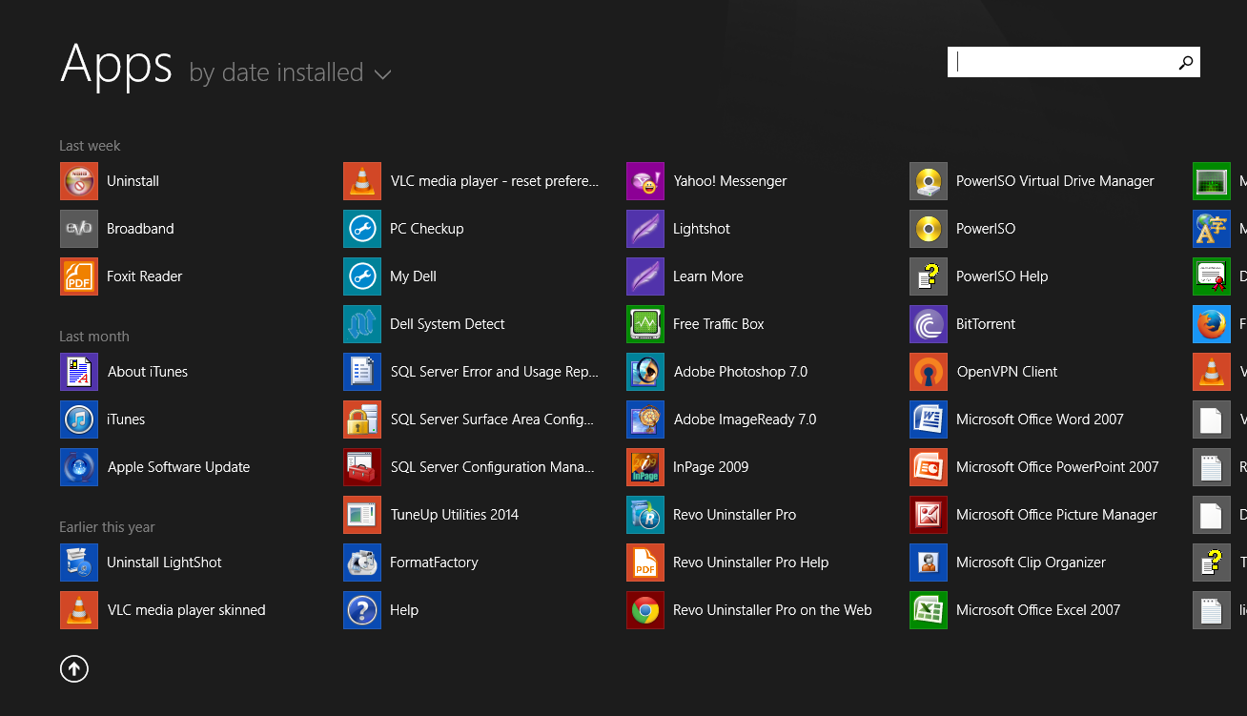Launch Foxit Reader
The image size is (1247, 716).
click(x=121, y=276)
